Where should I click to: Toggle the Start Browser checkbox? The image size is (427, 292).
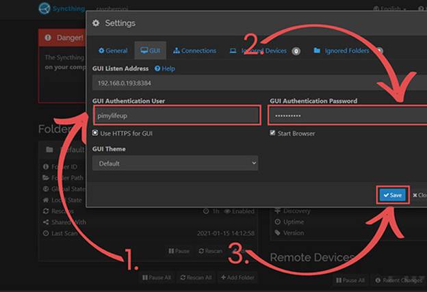click(x=272, y=133)
